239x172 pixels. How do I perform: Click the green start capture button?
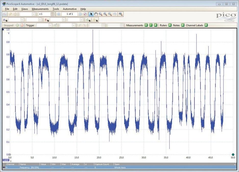pos(17,25)
